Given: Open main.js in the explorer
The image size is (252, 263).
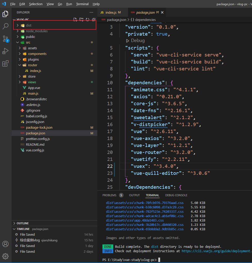Looking at the screenshot, I should 54,94.
